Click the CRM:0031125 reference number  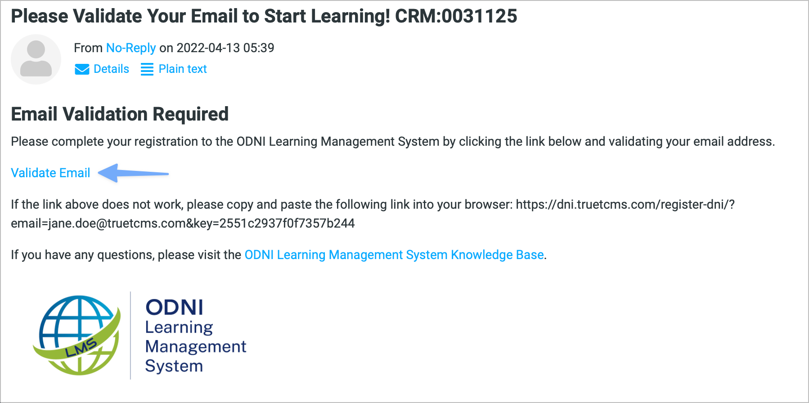(x=456, y=16)
